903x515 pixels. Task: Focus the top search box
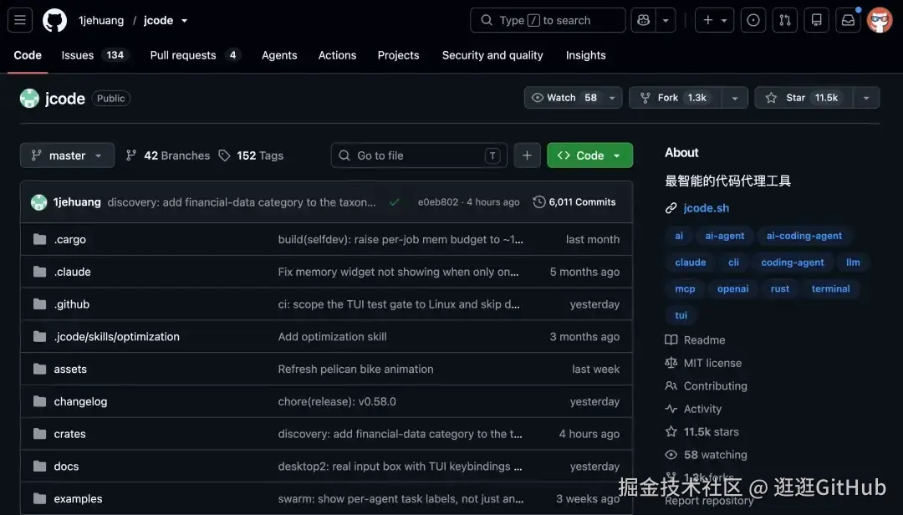tap(548, 20)
